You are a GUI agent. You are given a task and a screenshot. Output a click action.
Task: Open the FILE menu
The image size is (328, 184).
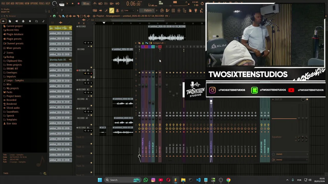click(3, 4)
